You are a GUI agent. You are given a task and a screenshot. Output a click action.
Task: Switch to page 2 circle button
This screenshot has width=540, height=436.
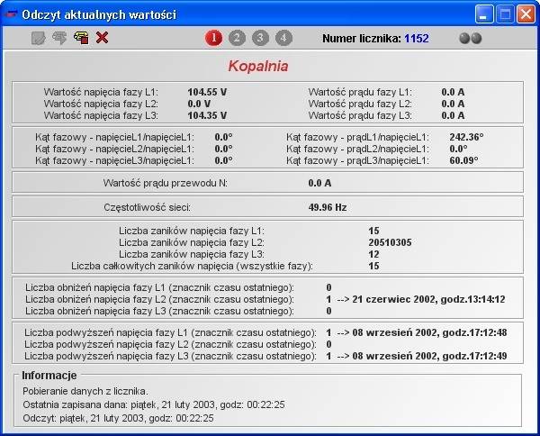pos(238,38)
